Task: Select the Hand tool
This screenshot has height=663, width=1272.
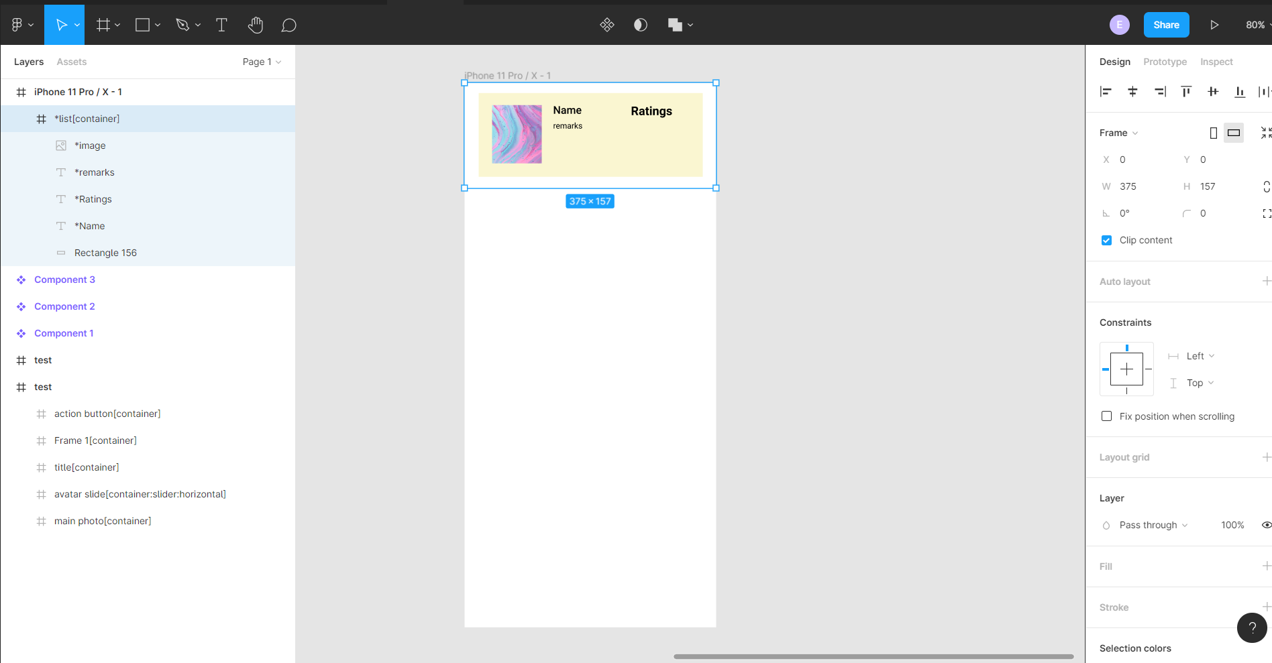Action: 255,25
